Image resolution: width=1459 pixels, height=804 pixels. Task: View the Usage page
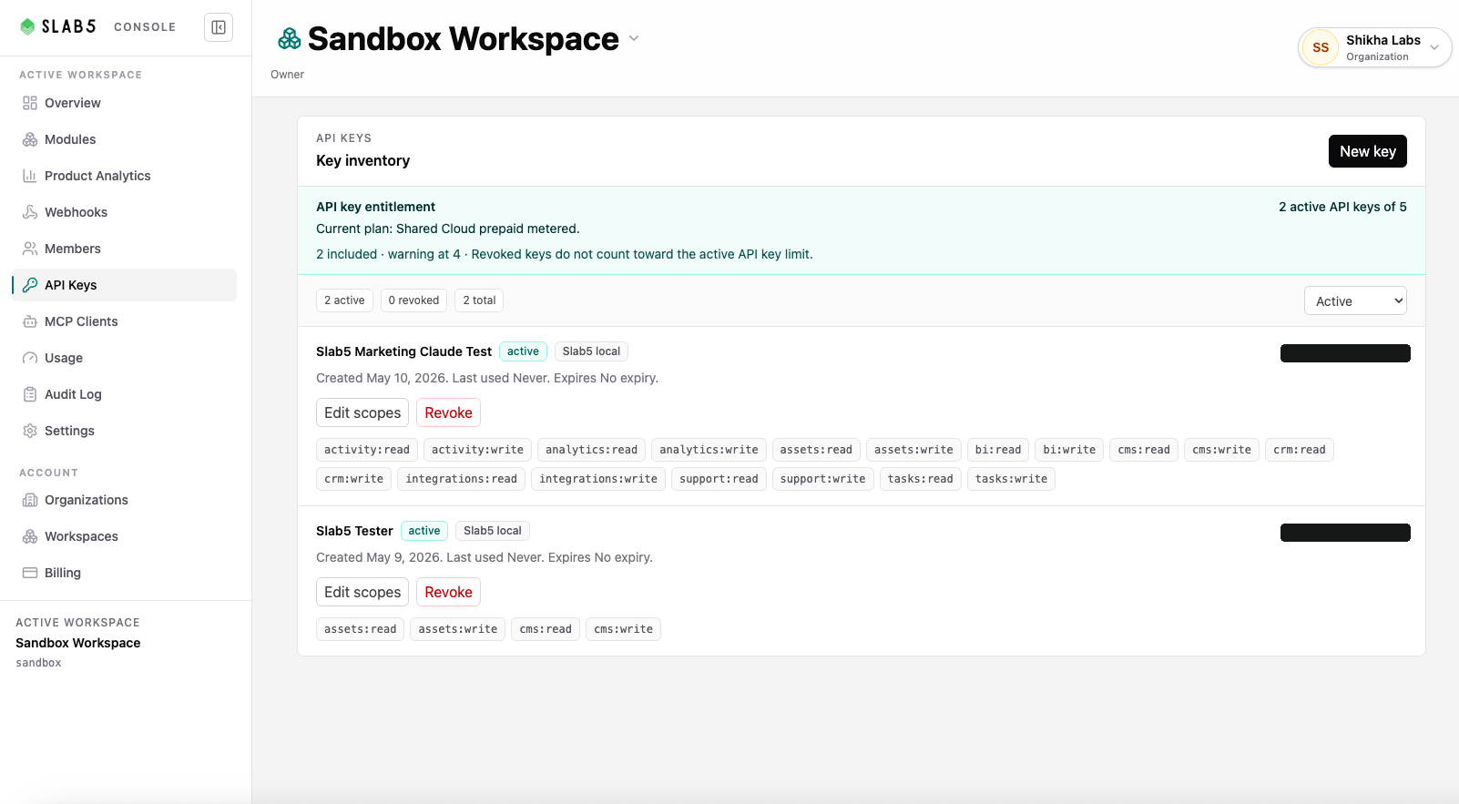click(x=124, y=358)
